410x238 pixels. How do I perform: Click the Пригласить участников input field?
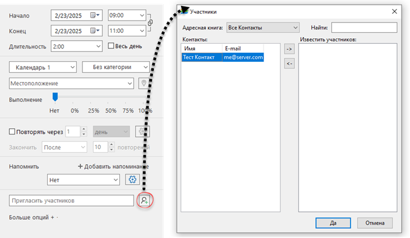click(71, 200)
